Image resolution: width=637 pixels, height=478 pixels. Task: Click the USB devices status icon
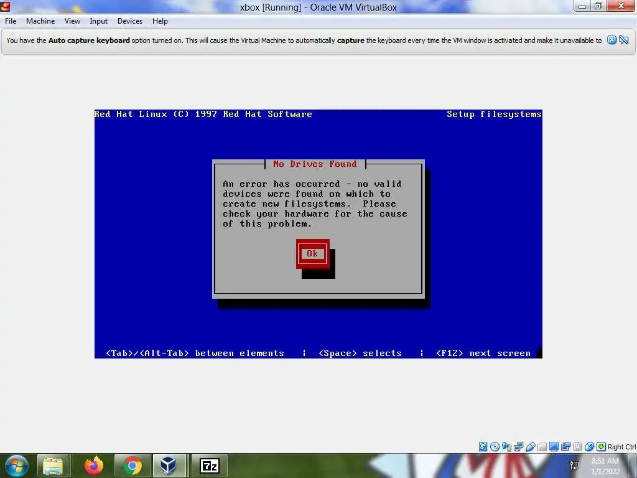[x=530, y=447]
